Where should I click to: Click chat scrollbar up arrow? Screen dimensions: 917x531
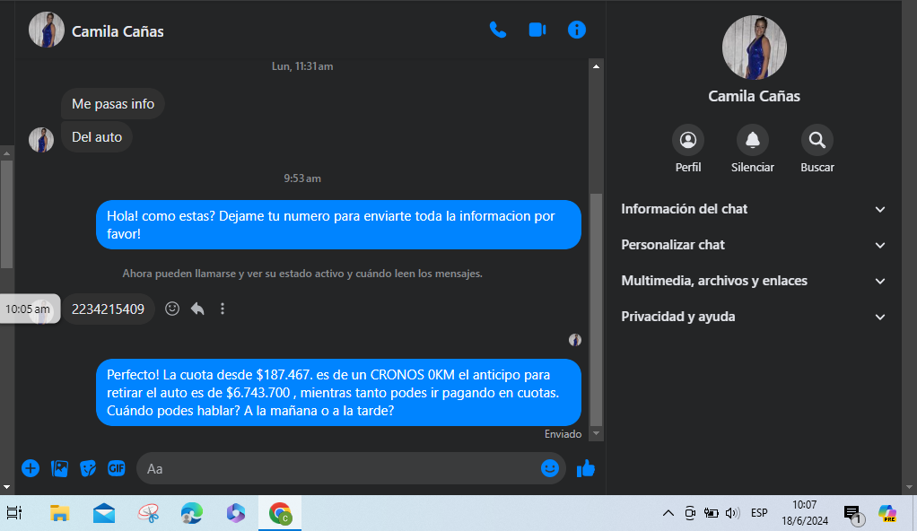tap(596, 66)
